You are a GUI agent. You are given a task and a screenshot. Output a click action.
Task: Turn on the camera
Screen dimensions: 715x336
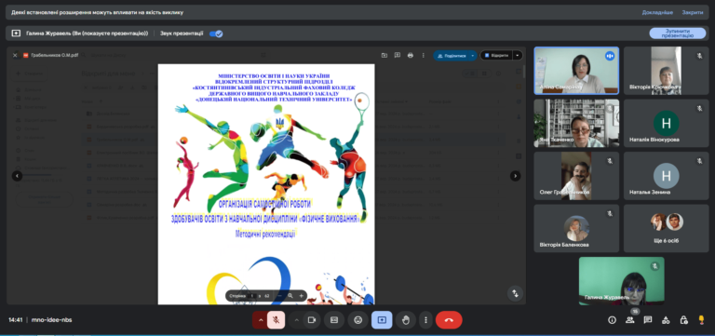(x=312, y=320)
